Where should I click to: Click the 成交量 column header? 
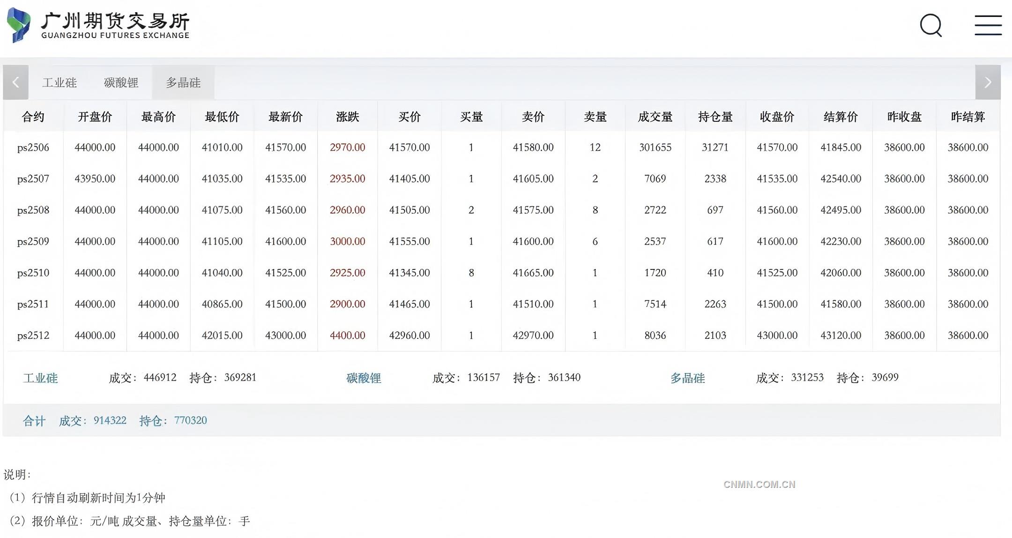(655, 117)
